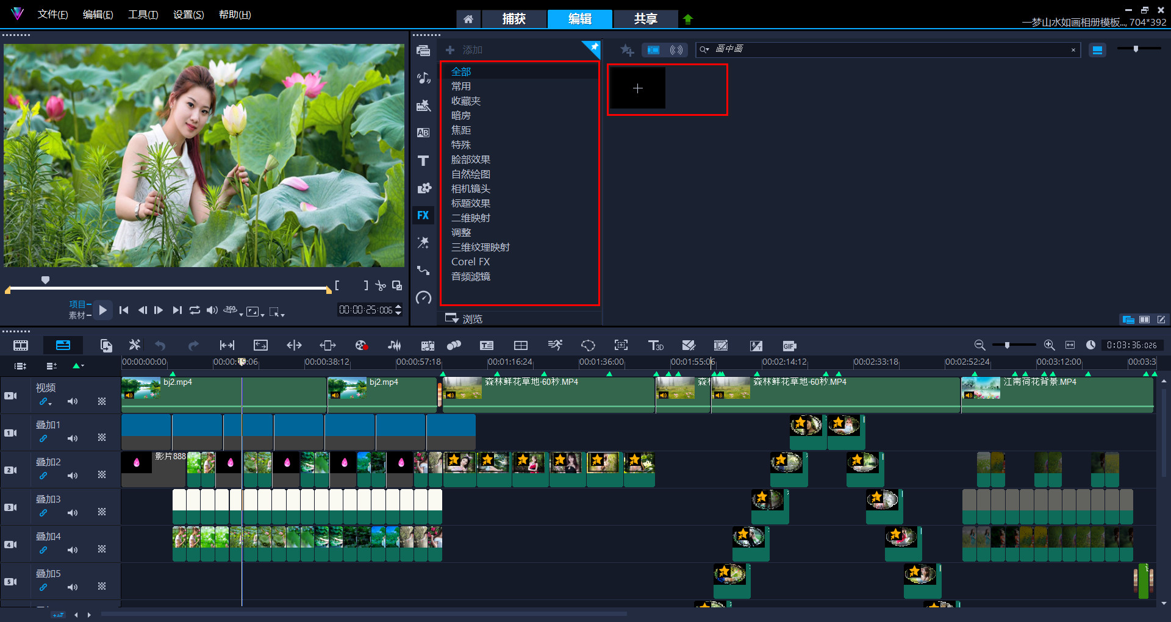
Task: Click the upload arrow next to 共享 tab
Action: [x=688, y=19]
